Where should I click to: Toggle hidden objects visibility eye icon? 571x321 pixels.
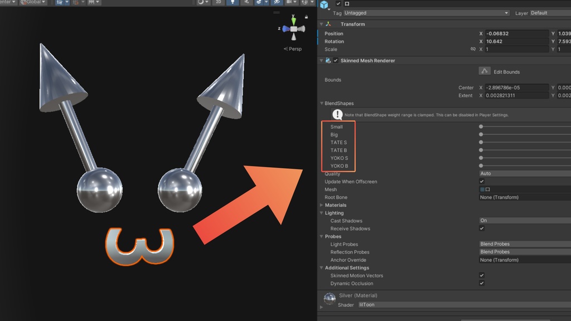pyautogui.click(x=277, y=2)
